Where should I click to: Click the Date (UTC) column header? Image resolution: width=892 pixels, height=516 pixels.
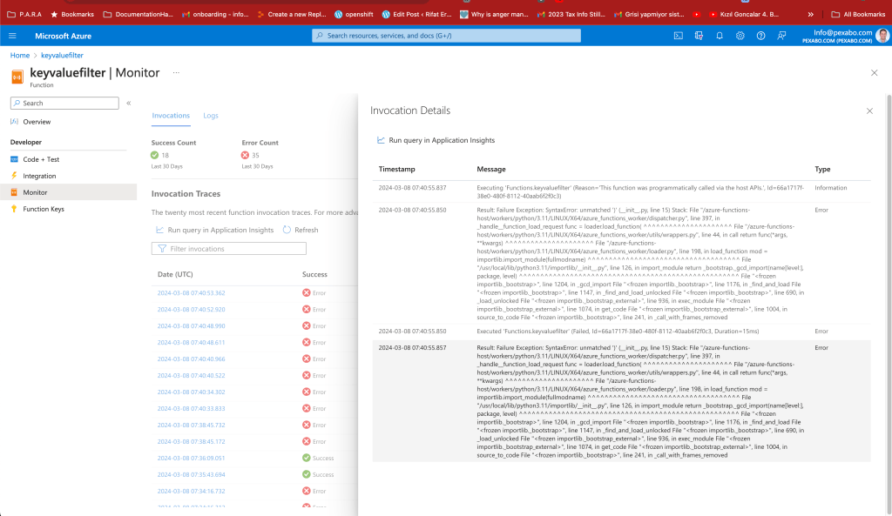point(175,274)
